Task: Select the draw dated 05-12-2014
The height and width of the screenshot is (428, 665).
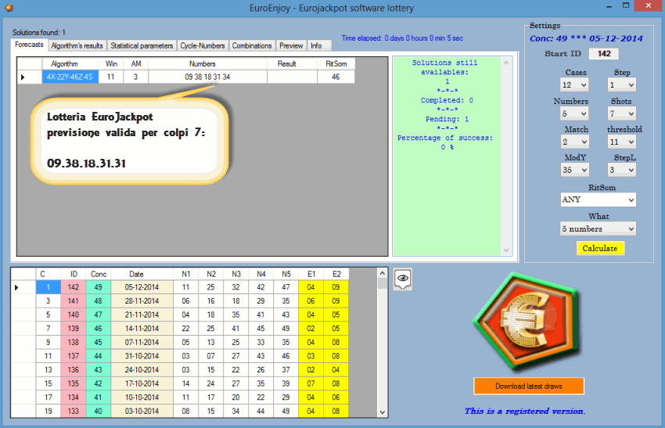Action: pos(142,287)
